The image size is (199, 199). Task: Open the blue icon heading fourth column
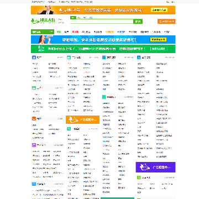[139, 57]
